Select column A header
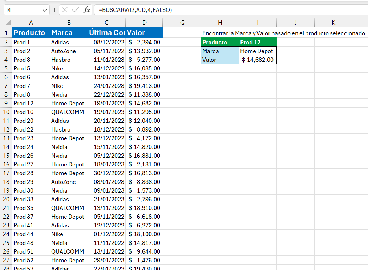Image resolution: width=368 pixels, height=270 pixels. tap(31, 23)
